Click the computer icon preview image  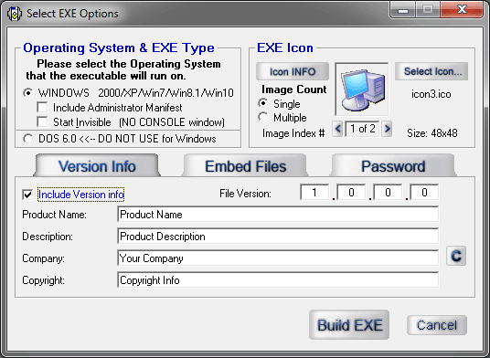pyautogui.click(x=362, y=89)
